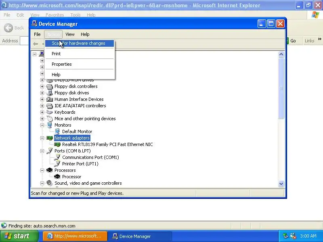Viewport: 323px width, 242px height.
Task: Click the Internet Explorer page icon in title bar
Action: 4,5
